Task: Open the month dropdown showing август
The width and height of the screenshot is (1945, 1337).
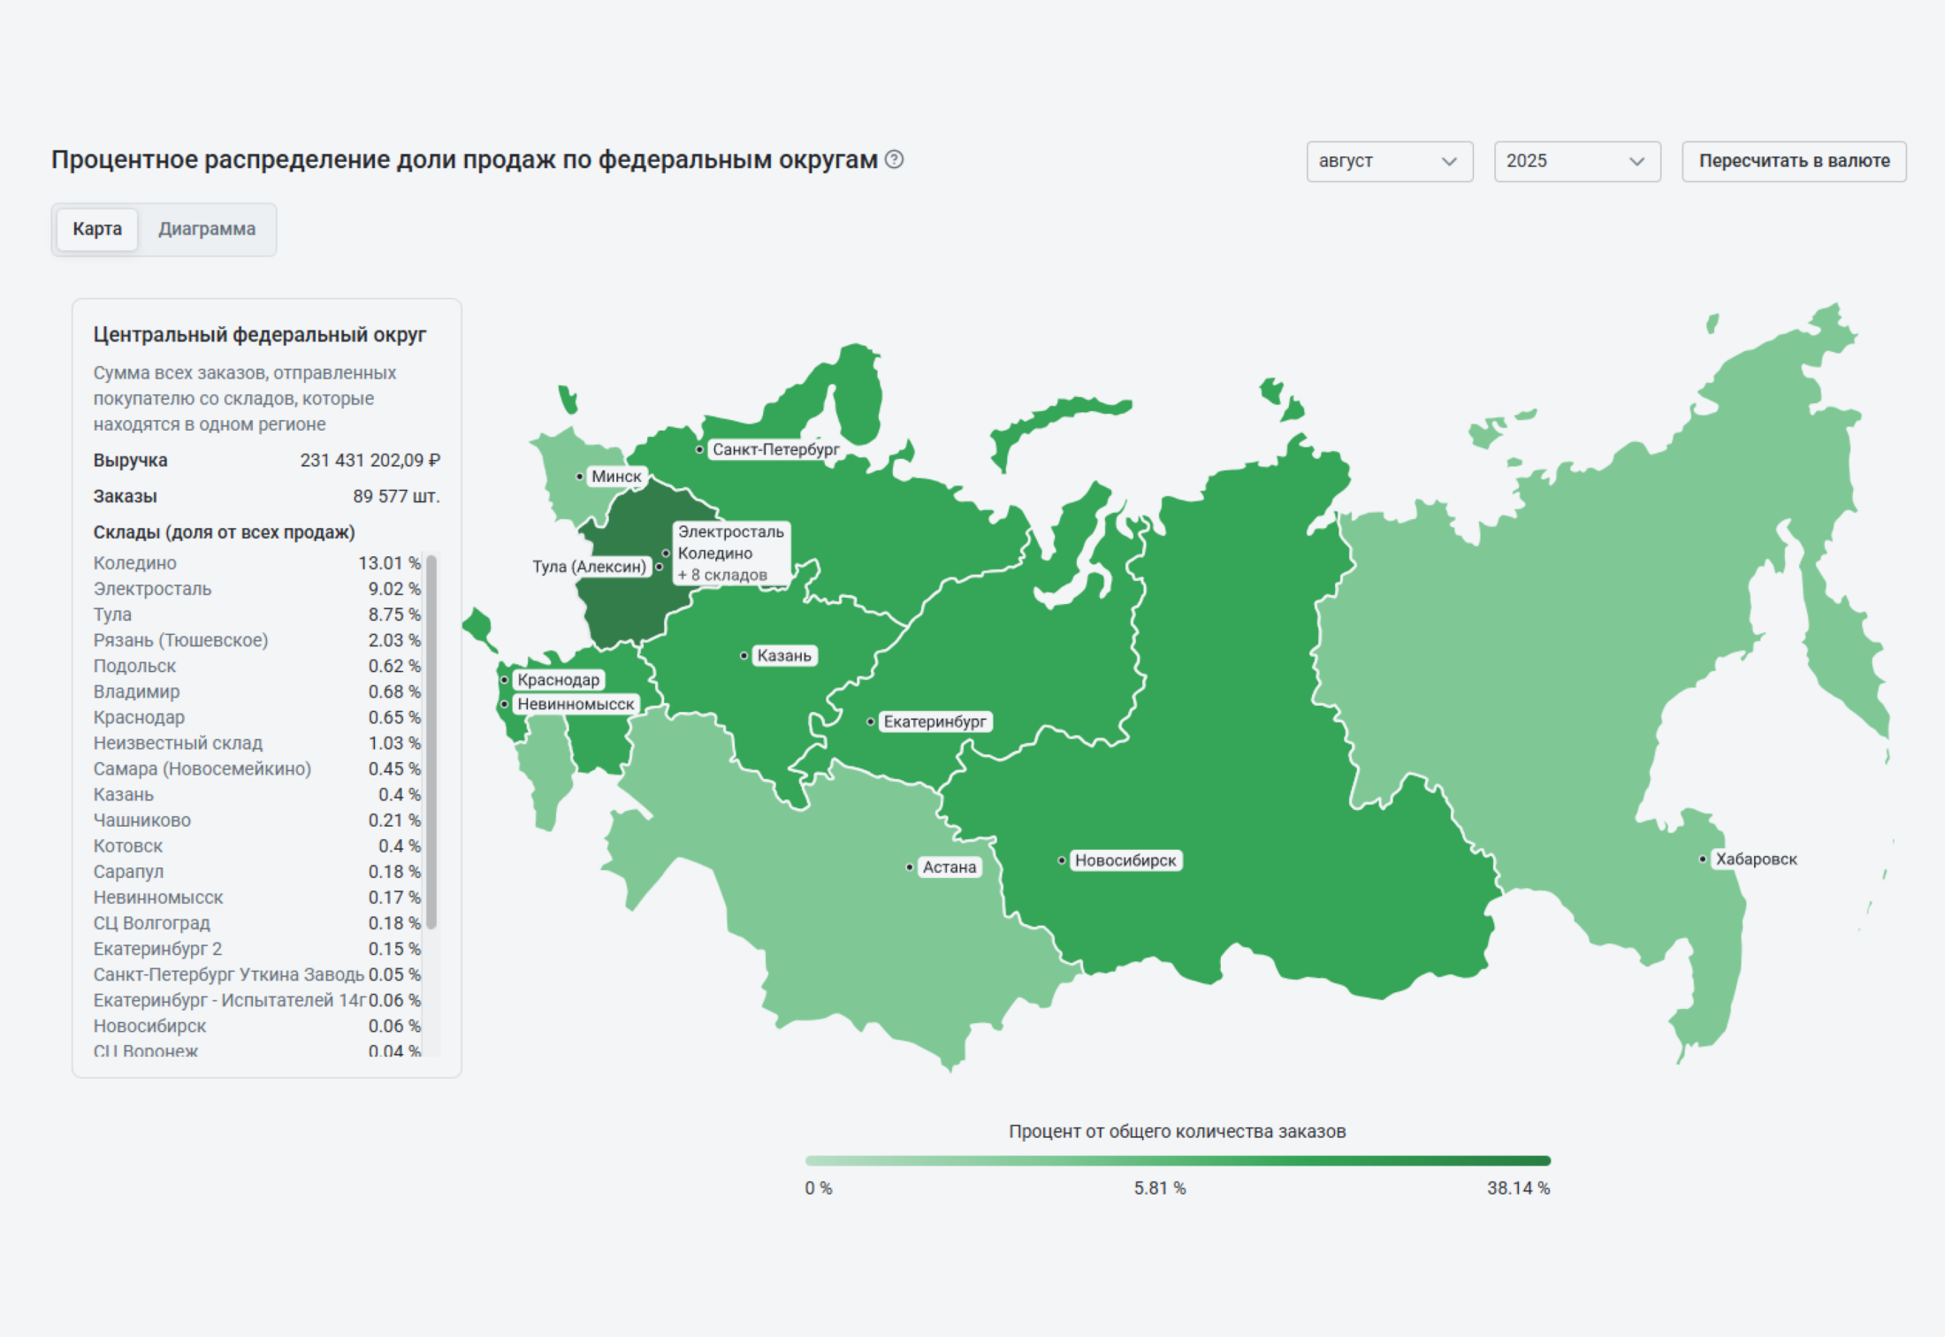Action: (1390, 161)
